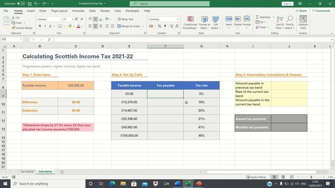Click the Increase Indent icon
335x188 pixels.
[x=113, y=26]
